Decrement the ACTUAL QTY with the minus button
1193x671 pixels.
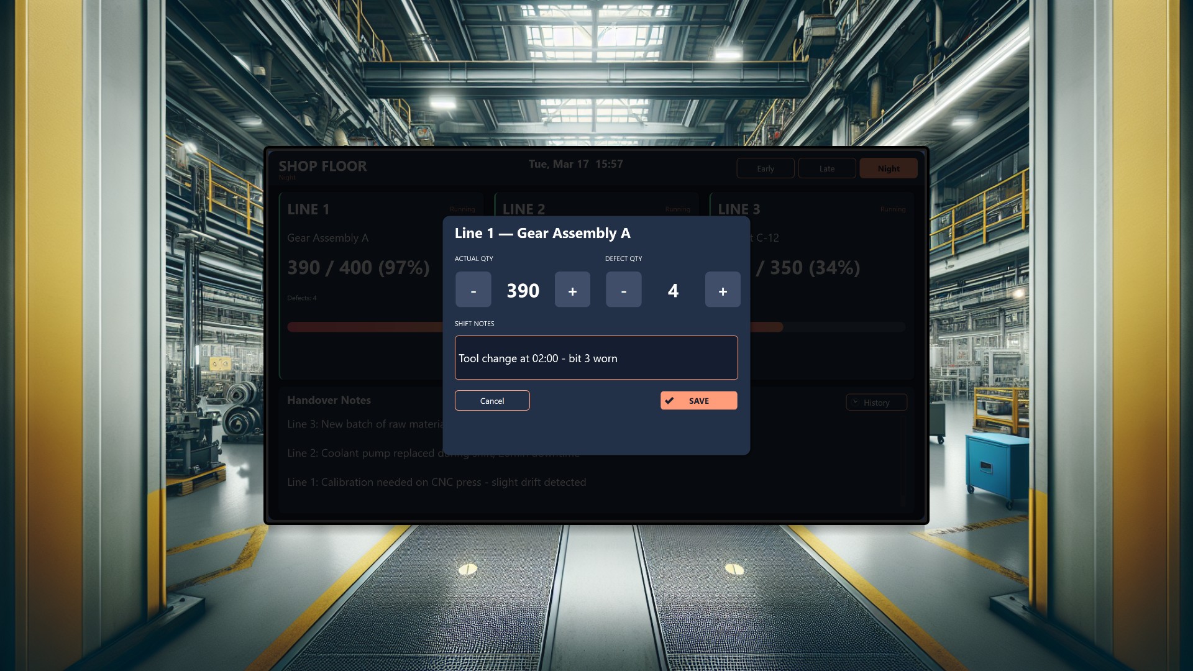(x=473, y=290)
